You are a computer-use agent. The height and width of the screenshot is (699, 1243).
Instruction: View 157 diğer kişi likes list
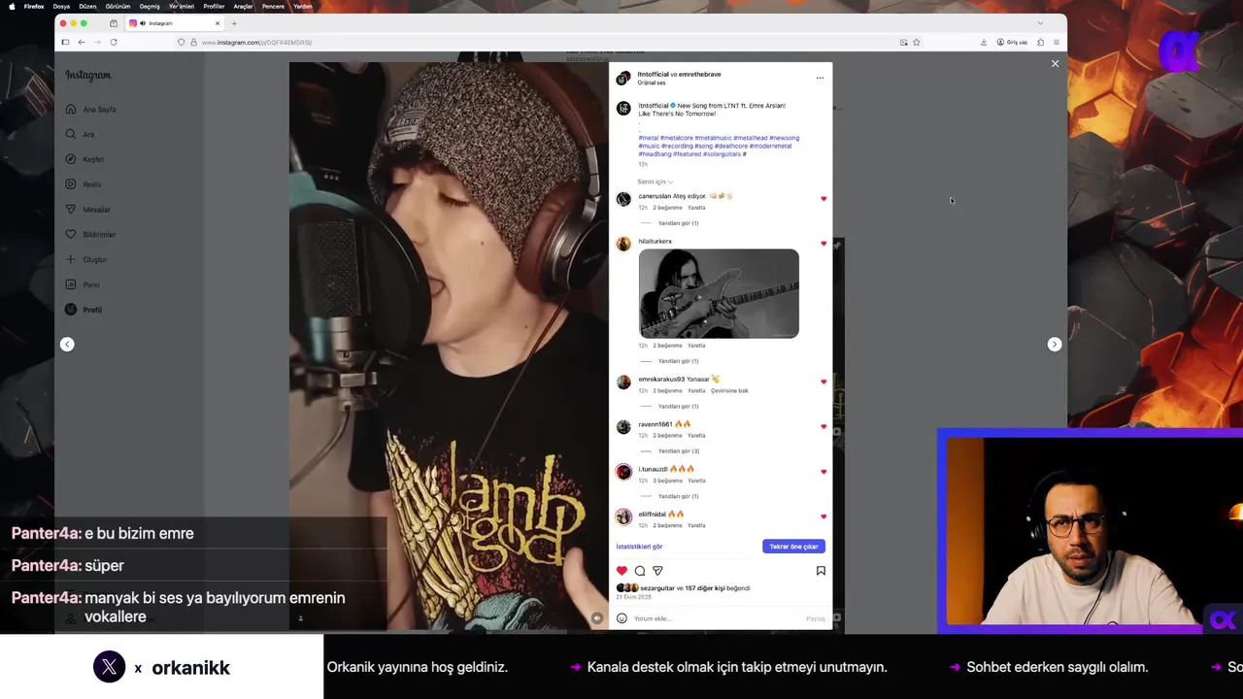coord(705,588)
